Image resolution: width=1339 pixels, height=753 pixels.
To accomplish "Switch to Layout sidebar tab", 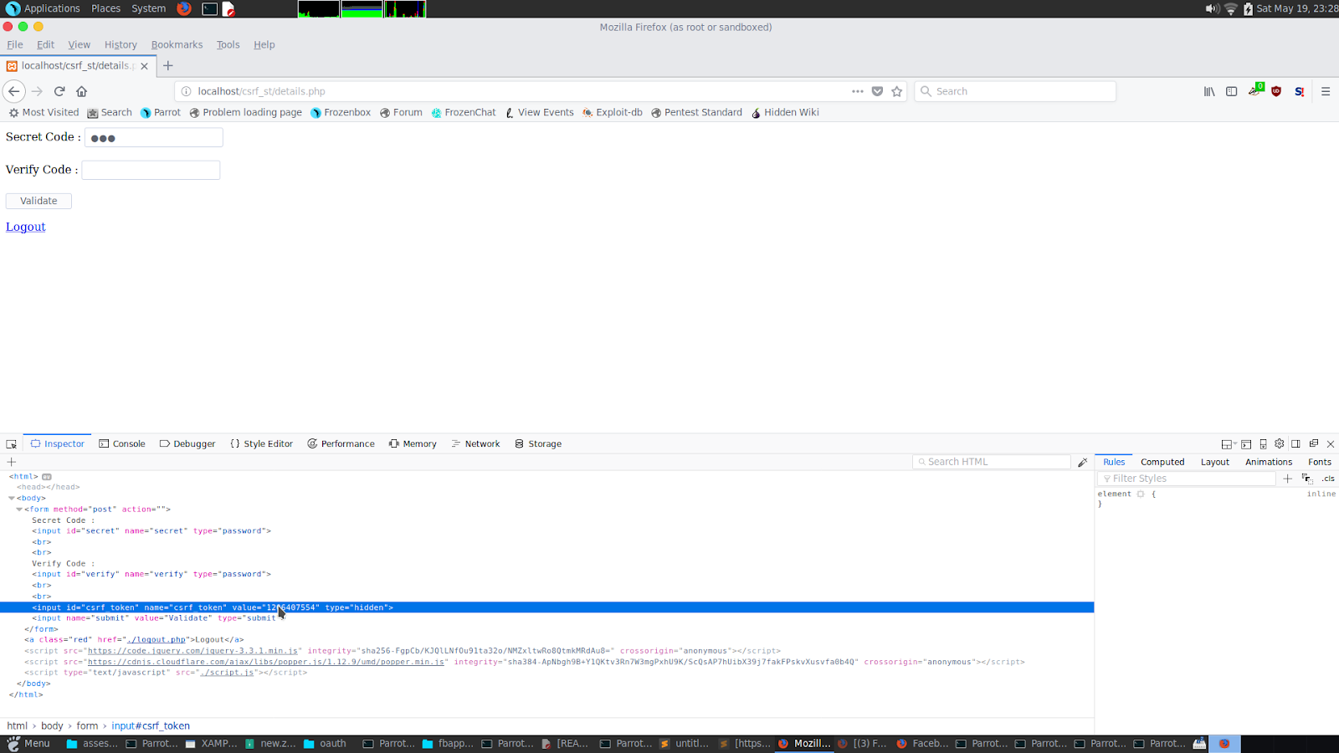I will click(1215, 462).
